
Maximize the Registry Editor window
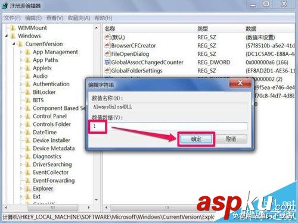(x=266, y=4)
